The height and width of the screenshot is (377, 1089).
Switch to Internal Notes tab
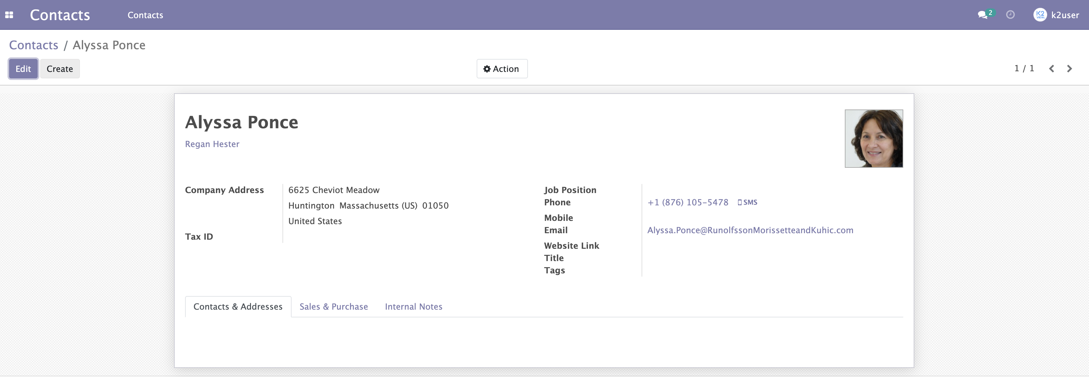pyautogui.click(x=413, y=307)
